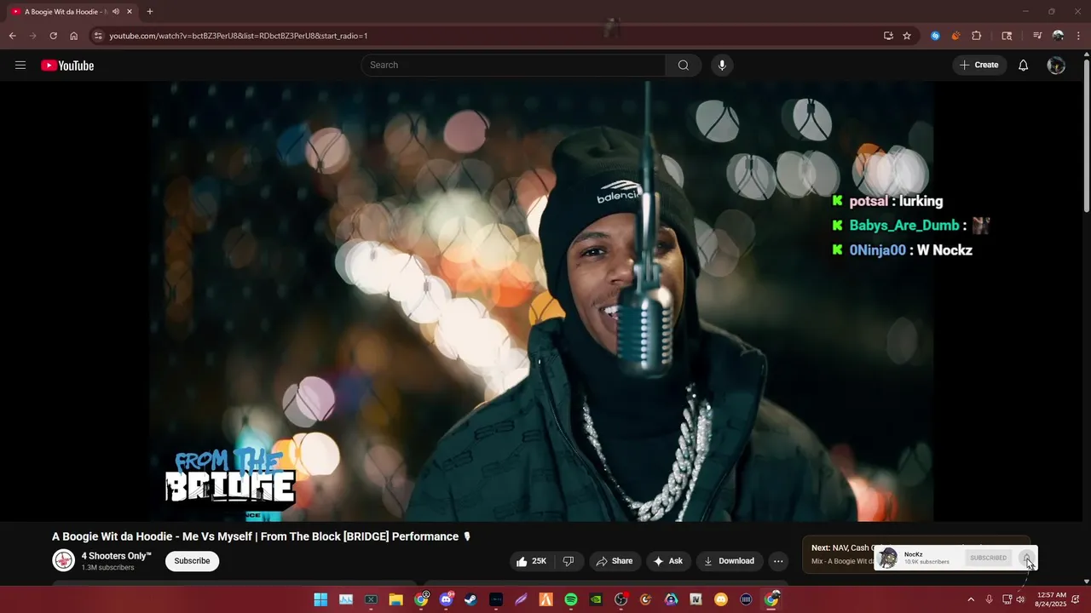The height and width of the screenshot is (613, 1091).
Task: Open Search tabs button in Chrome
Action: coord(1007,36)
